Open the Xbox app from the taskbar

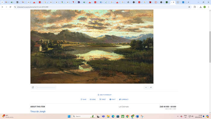(123, 116)
